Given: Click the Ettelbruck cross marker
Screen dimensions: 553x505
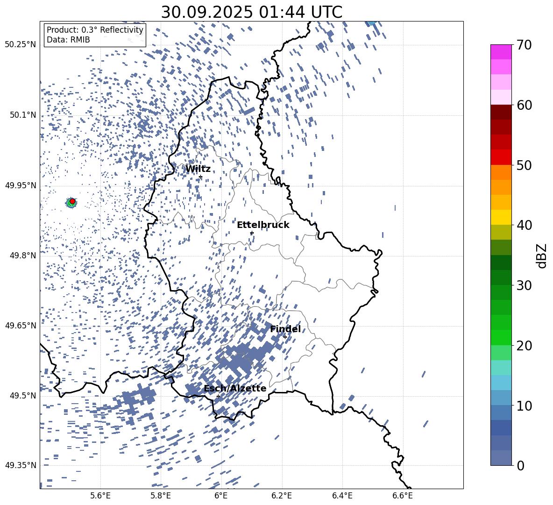Looking at the screenshot, I should click(x=252, y=233).
